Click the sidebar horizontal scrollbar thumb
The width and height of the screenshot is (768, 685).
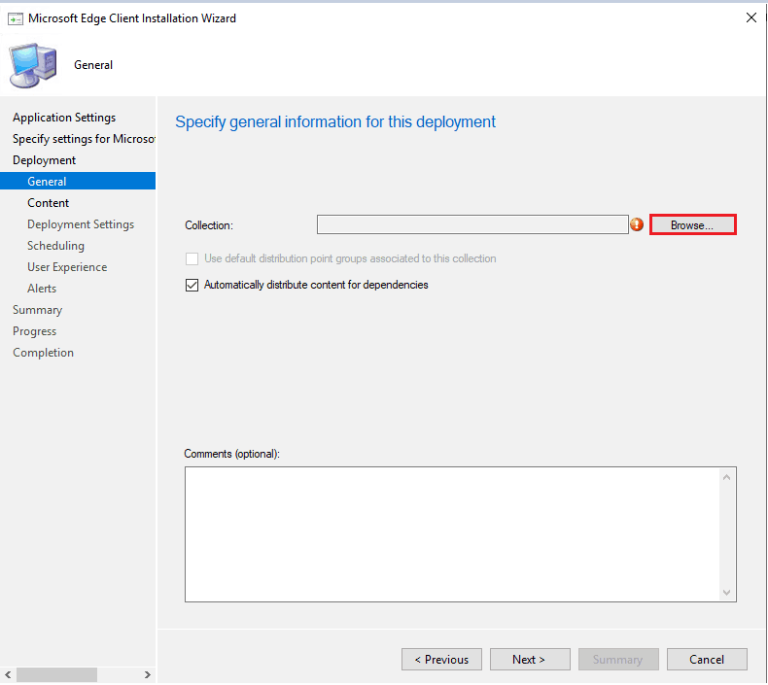click(56, 674)
